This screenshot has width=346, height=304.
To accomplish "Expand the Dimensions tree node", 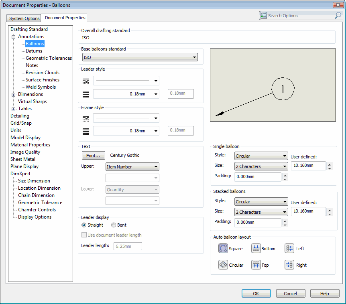I will (x=14, y=95).
